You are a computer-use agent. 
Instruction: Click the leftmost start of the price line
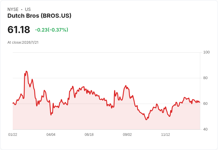(x=13, y=103)
